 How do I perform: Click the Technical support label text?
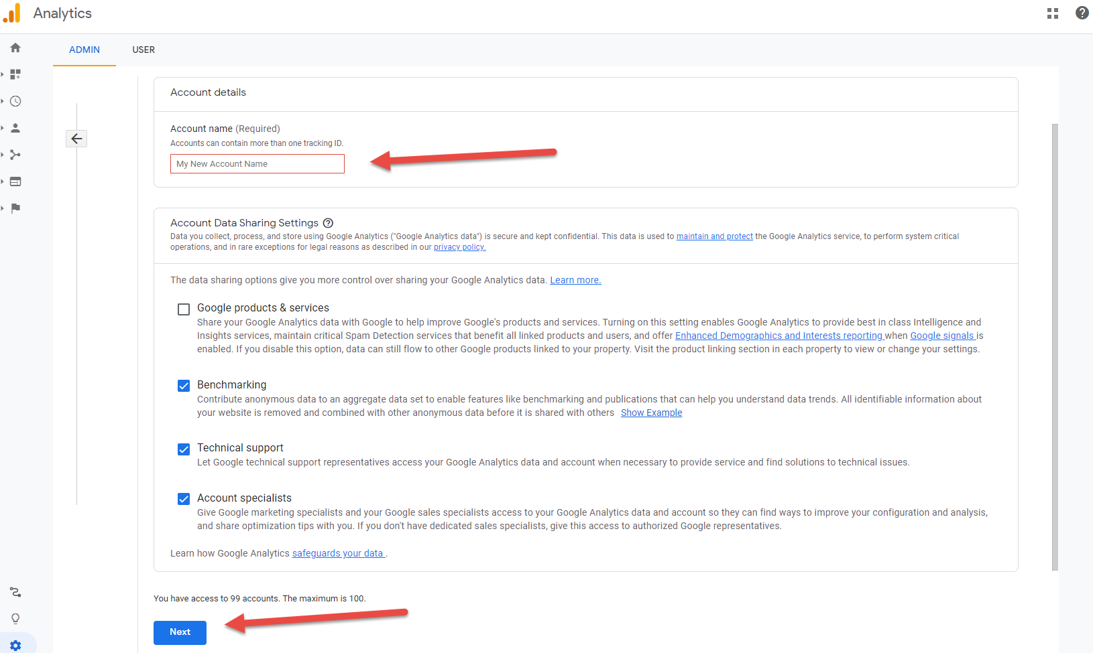click(240, 448)
